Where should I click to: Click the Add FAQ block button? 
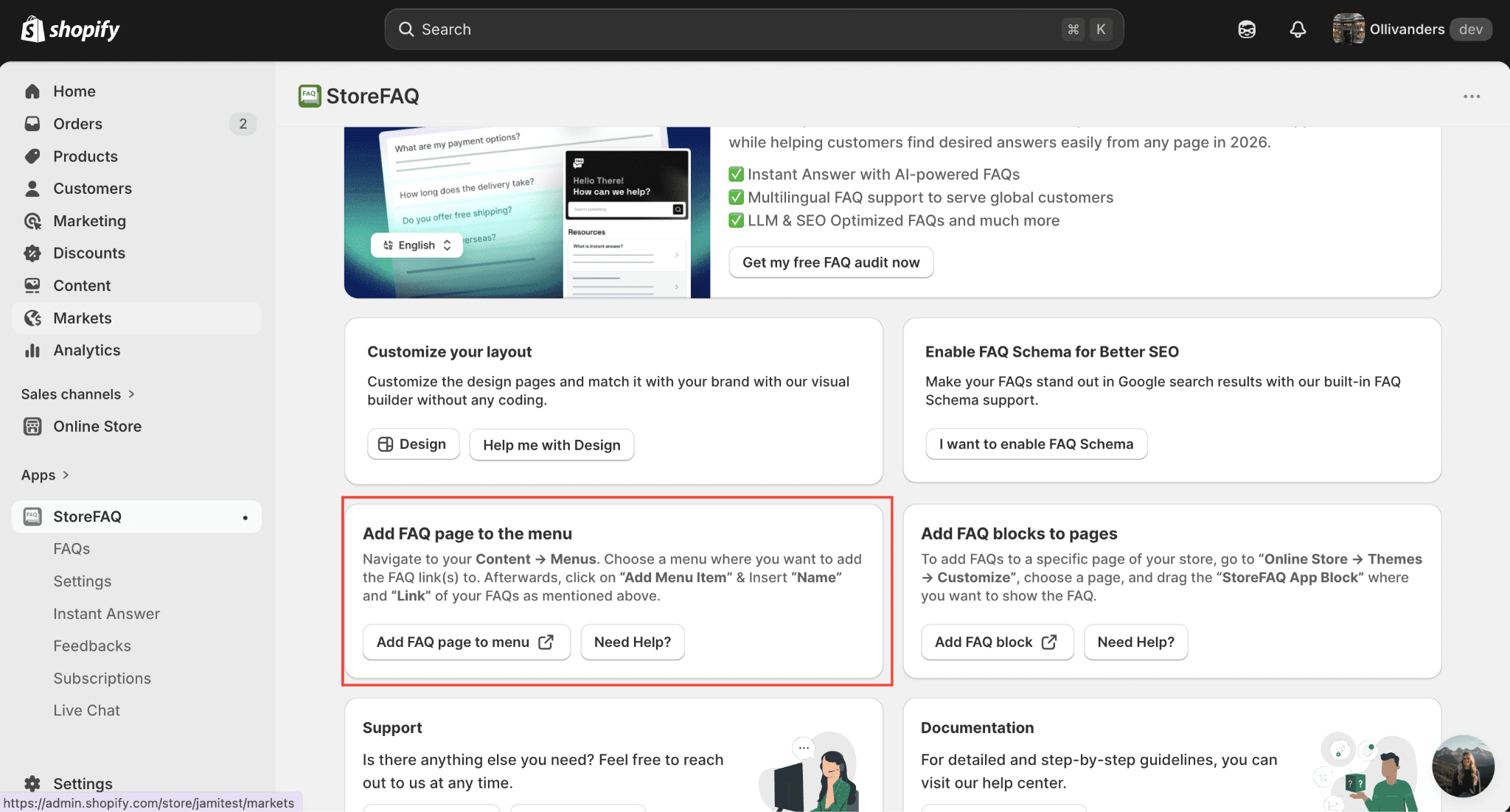997,643
